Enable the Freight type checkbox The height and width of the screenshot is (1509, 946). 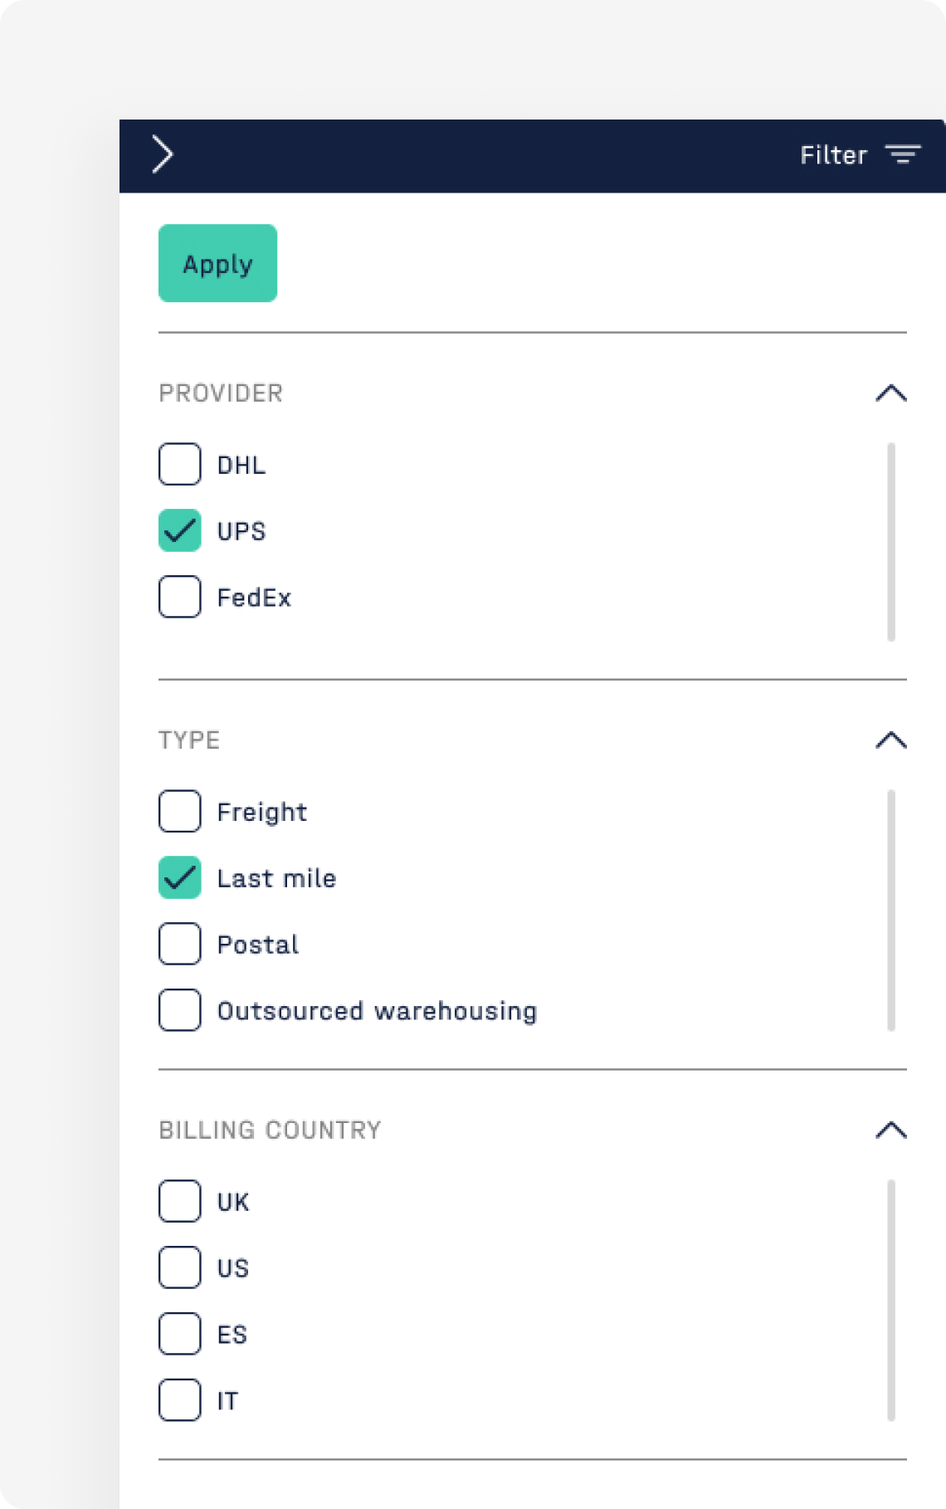pyautogui.click(x=180, y=811)
